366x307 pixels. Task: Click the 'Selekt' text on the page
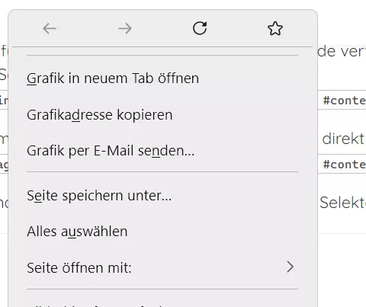click(342, 203)
